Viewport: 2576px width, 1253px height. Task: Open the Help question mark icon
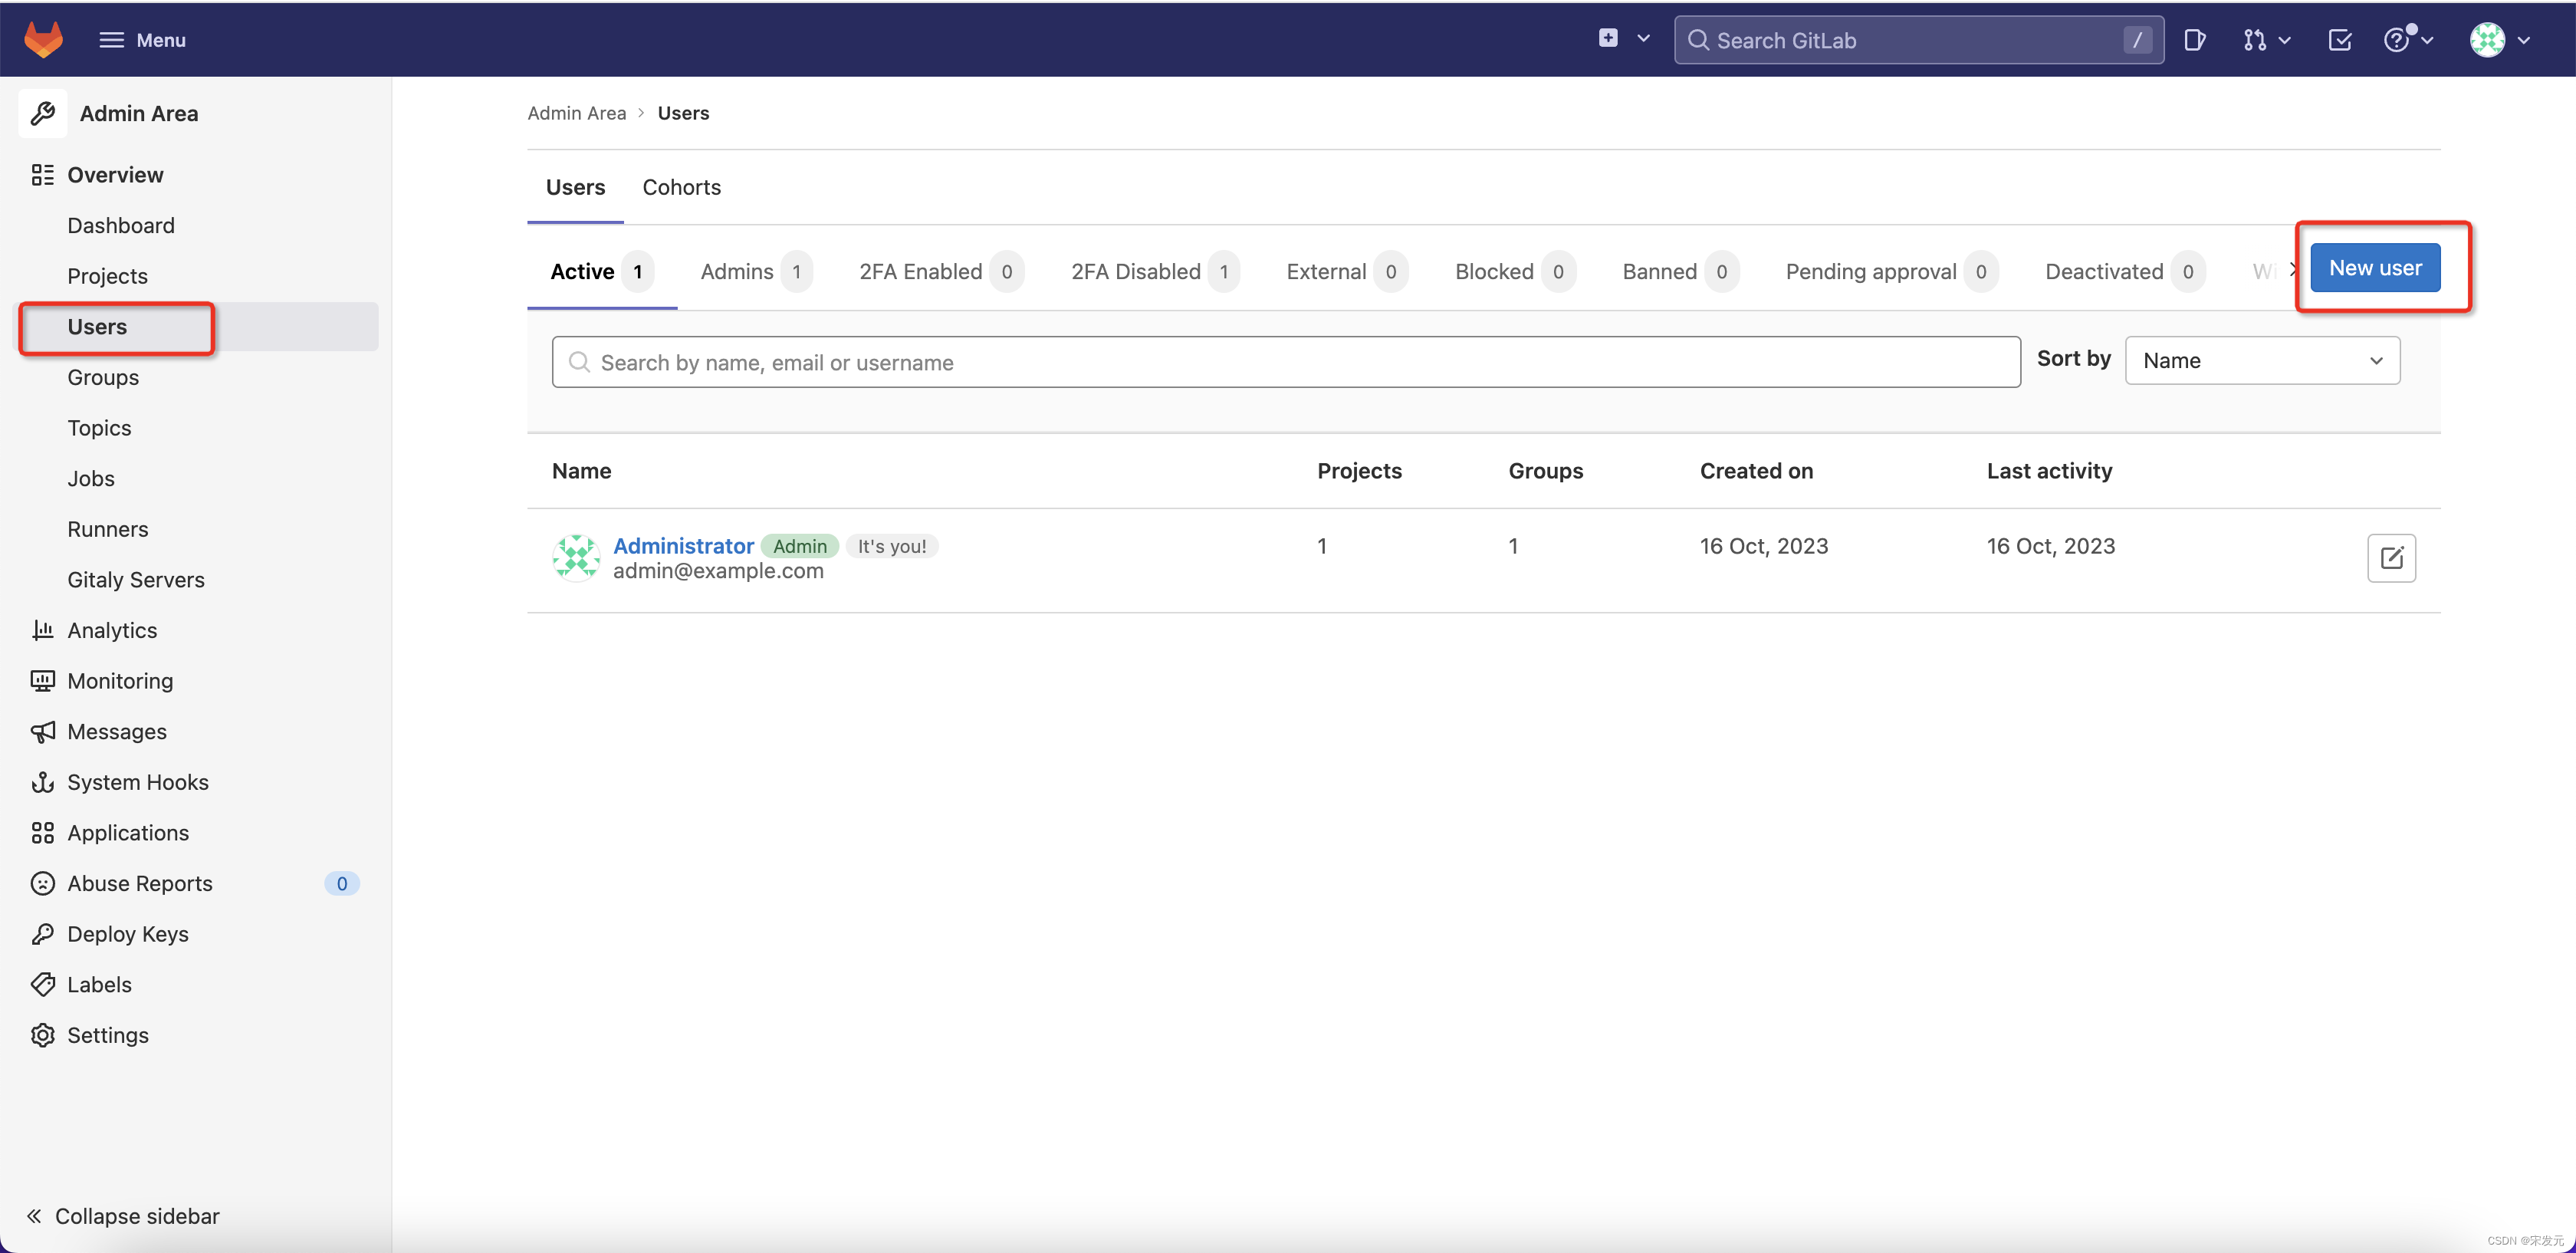pos(2397,40)
